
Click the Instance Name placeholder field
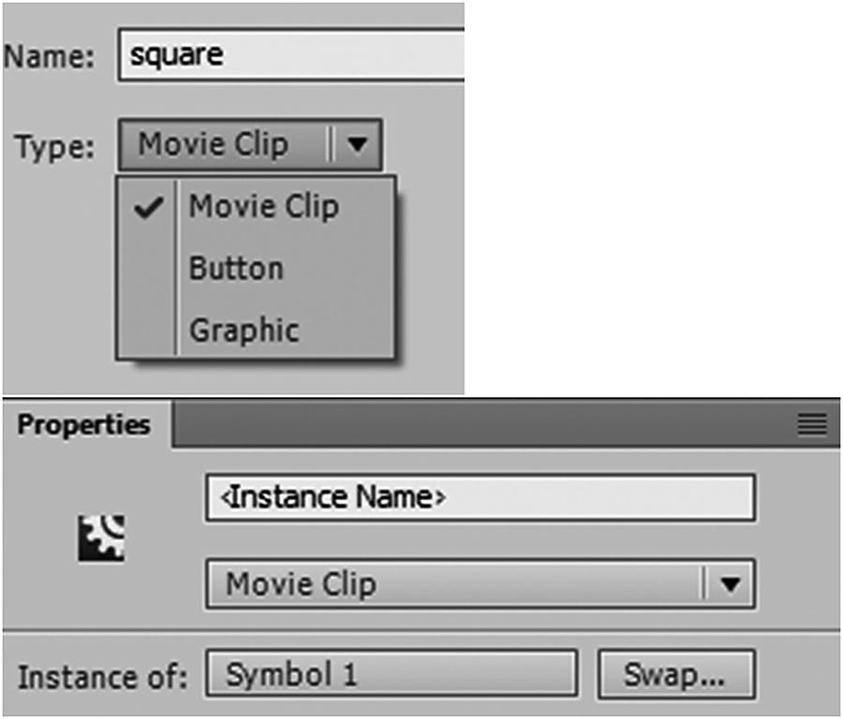(480, 497)
